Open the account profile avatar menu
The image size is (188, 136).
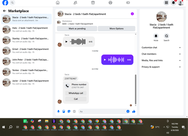tap(180, 3)
